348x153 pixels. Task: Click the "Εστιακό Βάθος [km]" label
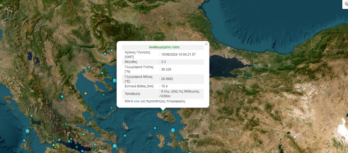[x=139, y=86]
